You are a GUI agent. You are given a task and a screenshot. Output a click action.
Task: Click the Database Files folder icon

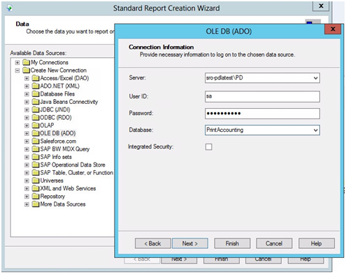click(x=36, y=93)
